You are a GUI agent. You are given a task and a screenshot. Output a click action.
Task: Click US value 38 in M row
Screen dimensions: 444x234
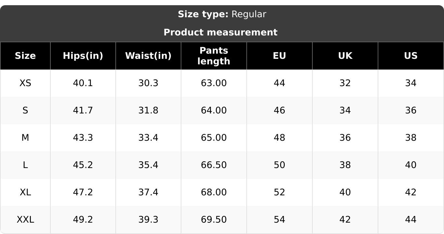pyautogui.click(x=411, y=138)
